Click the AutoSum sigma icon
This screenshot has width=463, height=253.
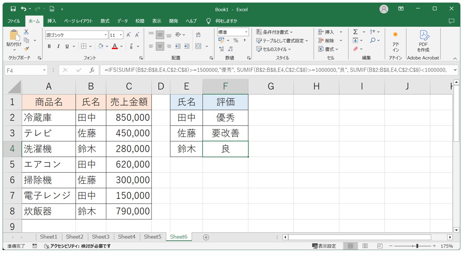click(x=355, y=32)
